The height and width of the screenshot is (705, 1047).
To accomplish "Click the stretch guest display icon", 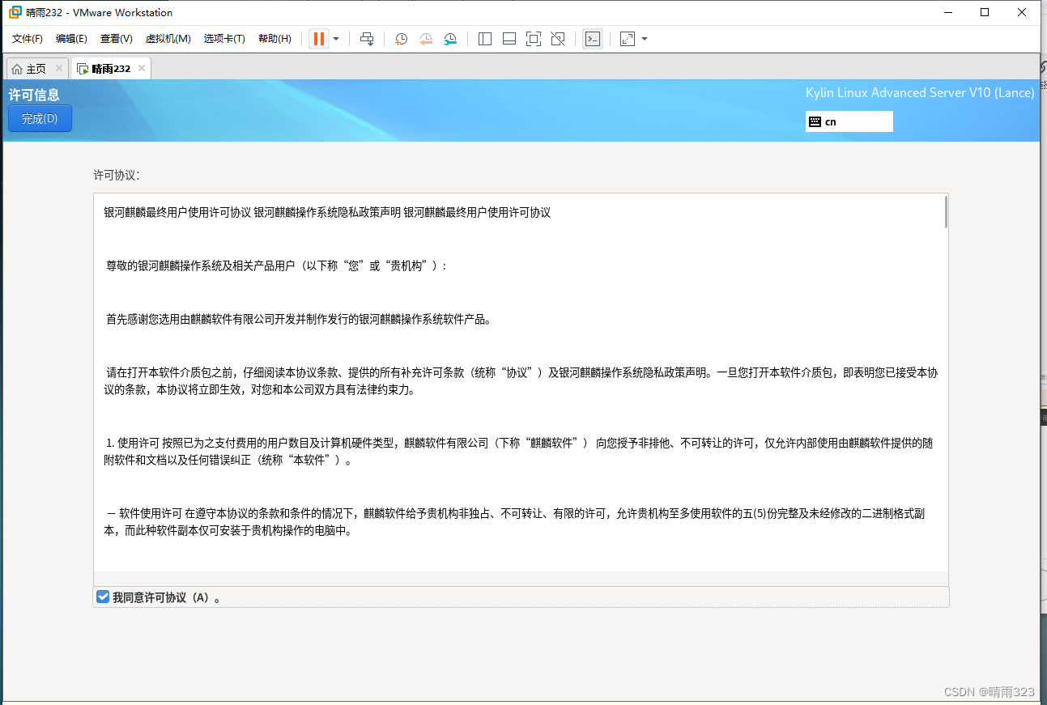I will point(628,39).
